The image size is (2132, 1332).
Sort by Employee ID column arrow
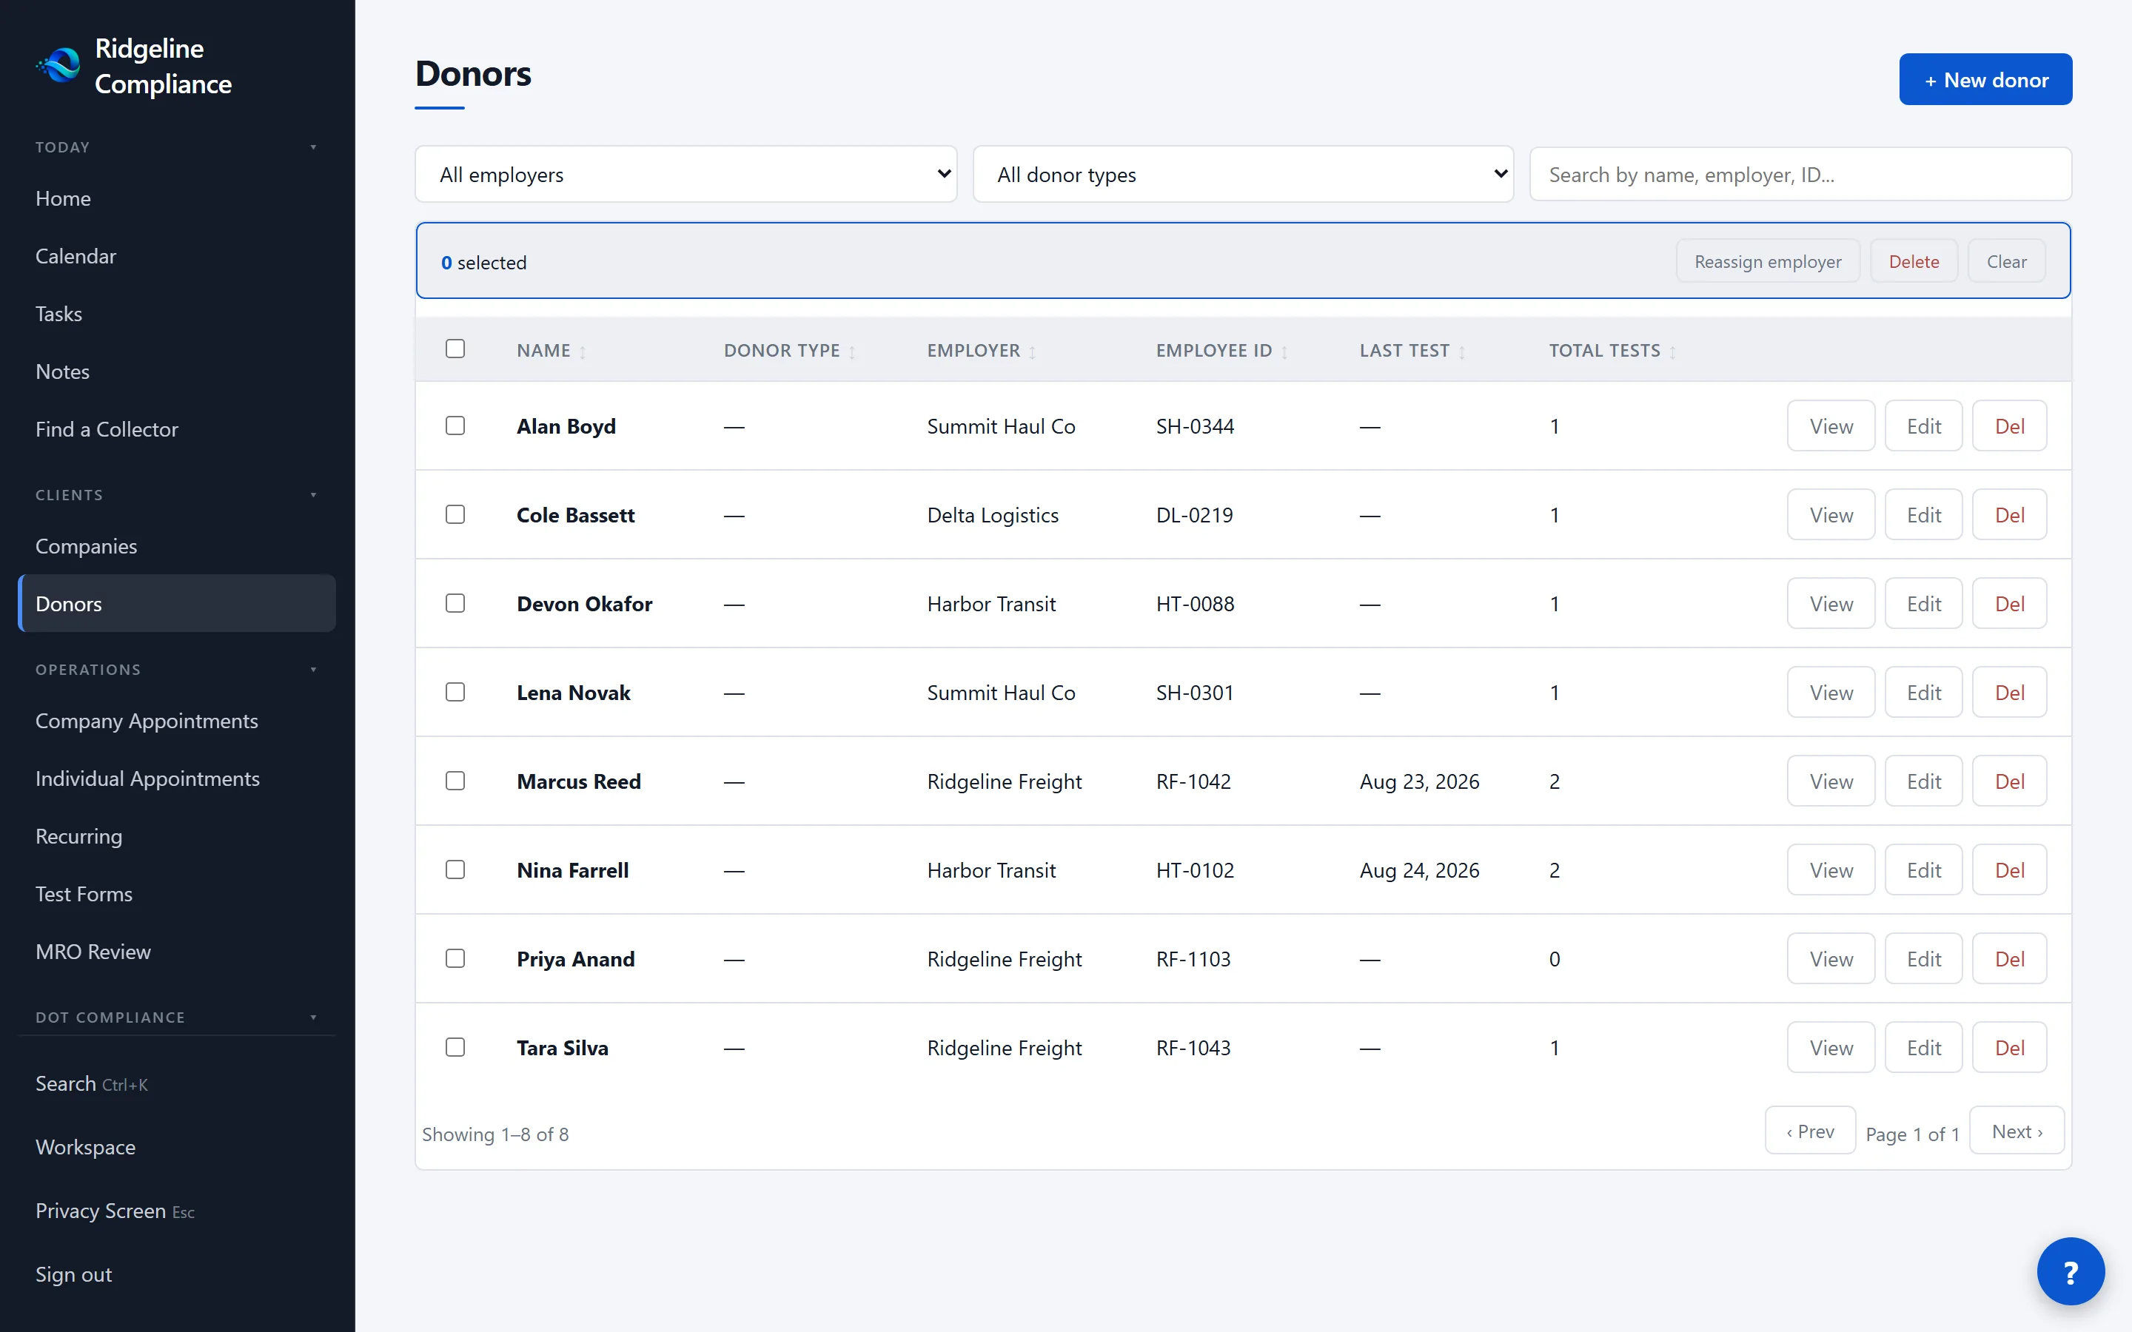[x=1284, y=351]
